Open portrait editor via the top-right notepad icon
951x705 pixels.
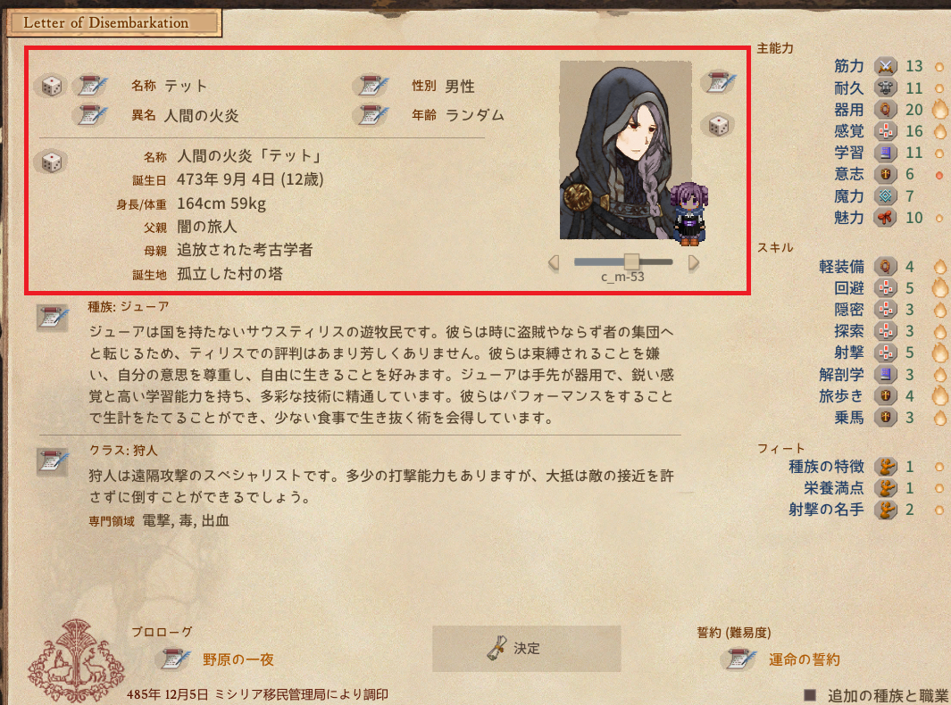click(x=720, y=82)
